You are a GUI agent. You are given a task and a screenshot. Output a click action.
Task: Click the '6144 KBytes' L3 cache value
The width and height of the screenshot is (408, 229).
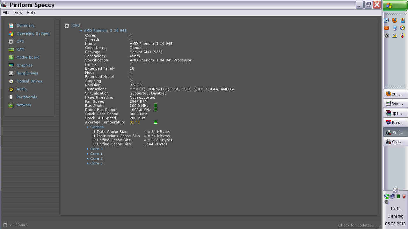coord(156,144)
